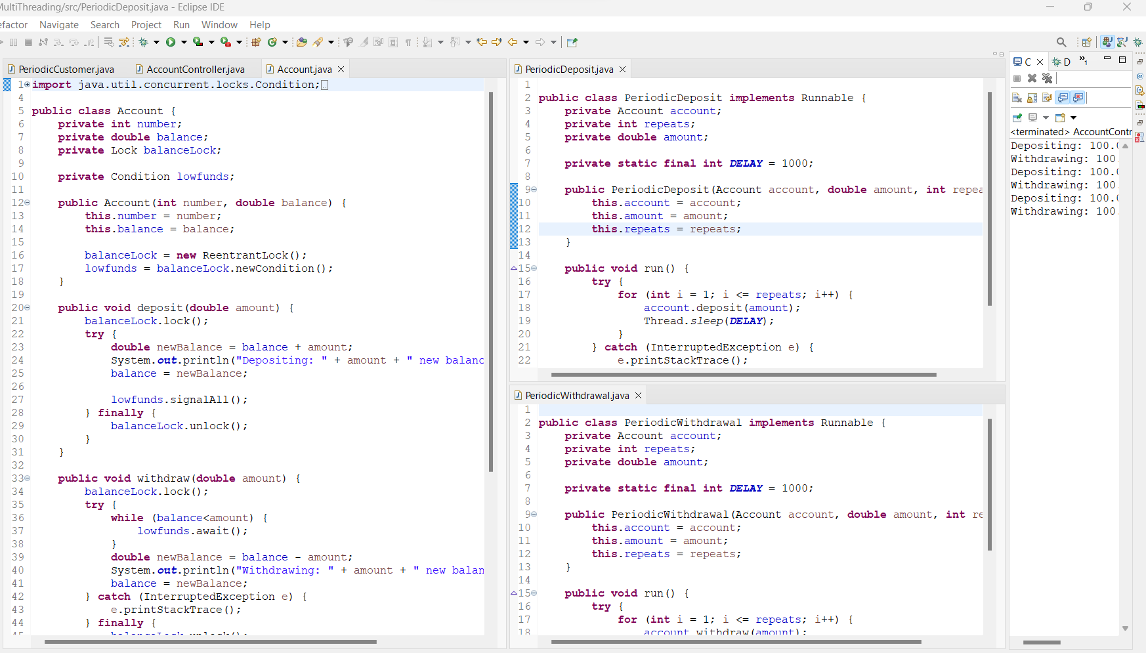Viewport: 1146px width, 653px height.
Task: Click the Last Edit Location arrow icon
Action: (482, 42)
